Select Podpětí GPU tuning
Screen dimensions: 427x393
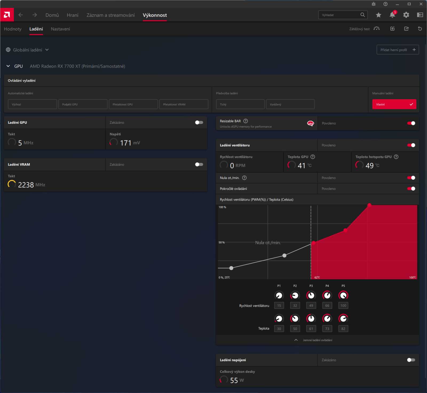pos(83,104)
